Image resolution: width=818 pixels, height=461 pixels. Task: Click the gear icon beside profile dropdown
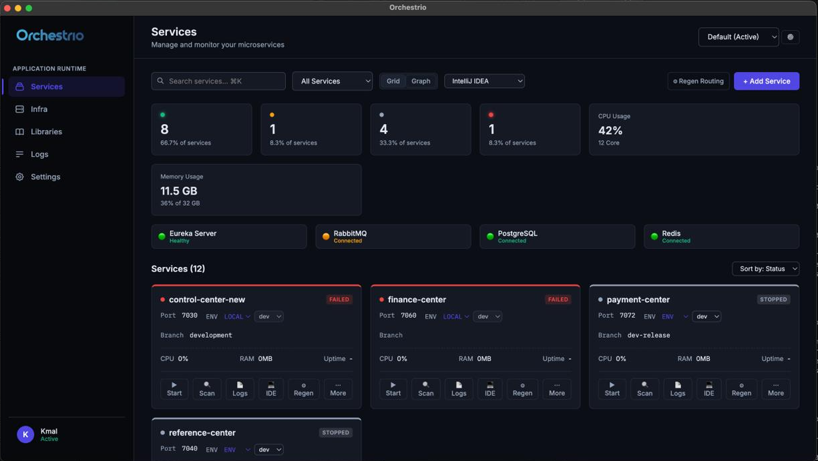791,37
